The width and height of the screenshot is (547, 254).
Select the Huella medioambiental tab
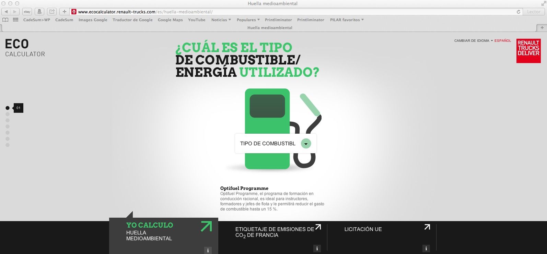click(270, 28)
